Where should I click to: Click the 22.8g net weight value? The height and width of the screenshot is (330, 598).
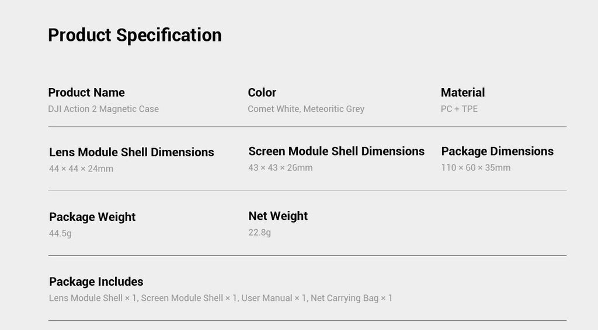260,232
